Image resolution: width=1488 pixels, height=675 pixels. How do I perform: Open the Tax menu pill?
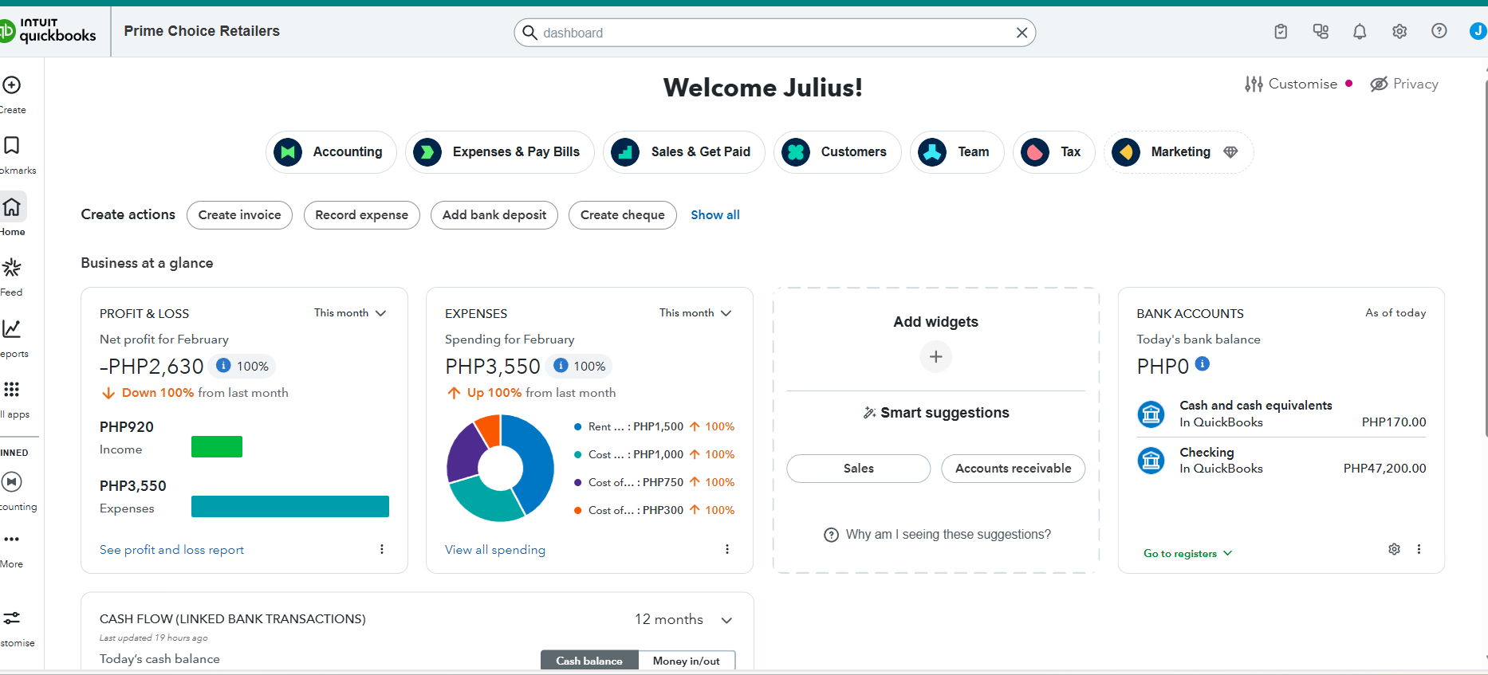coord(1054,151)
